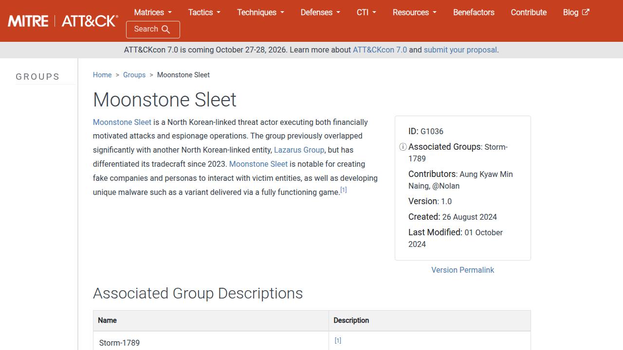The width and height of the screenshot is (623, 350).
Task: Click the Lazarus Group link
Action: [299, 150]
